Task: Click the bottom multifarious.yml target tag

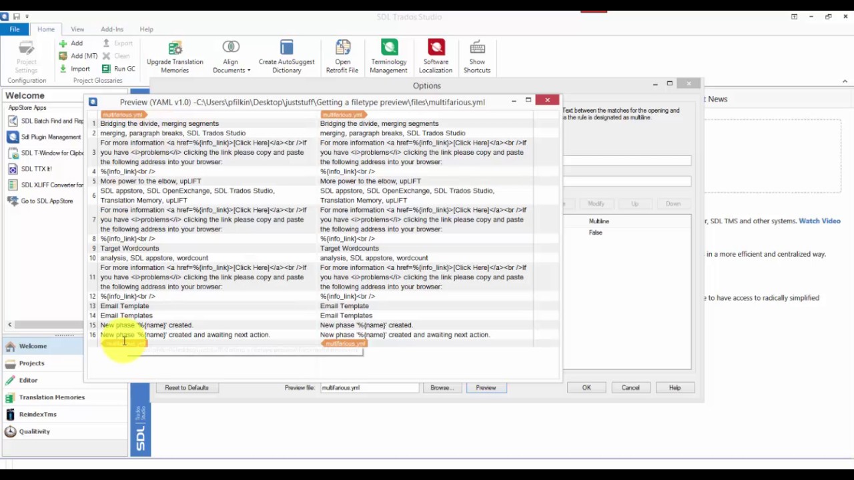Action: click(345, 344)
